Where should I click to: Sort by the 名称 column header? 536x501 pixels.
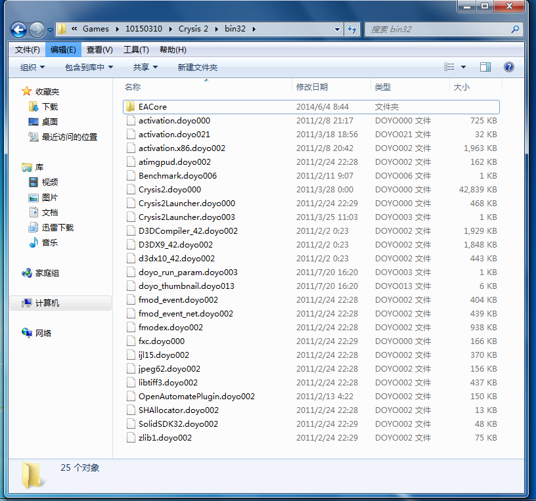coord(206,87)
